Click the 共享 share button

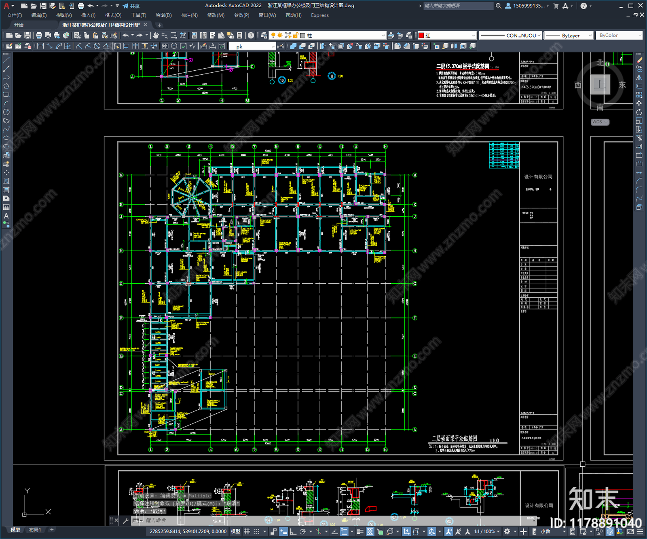click(x=131, y=6)
